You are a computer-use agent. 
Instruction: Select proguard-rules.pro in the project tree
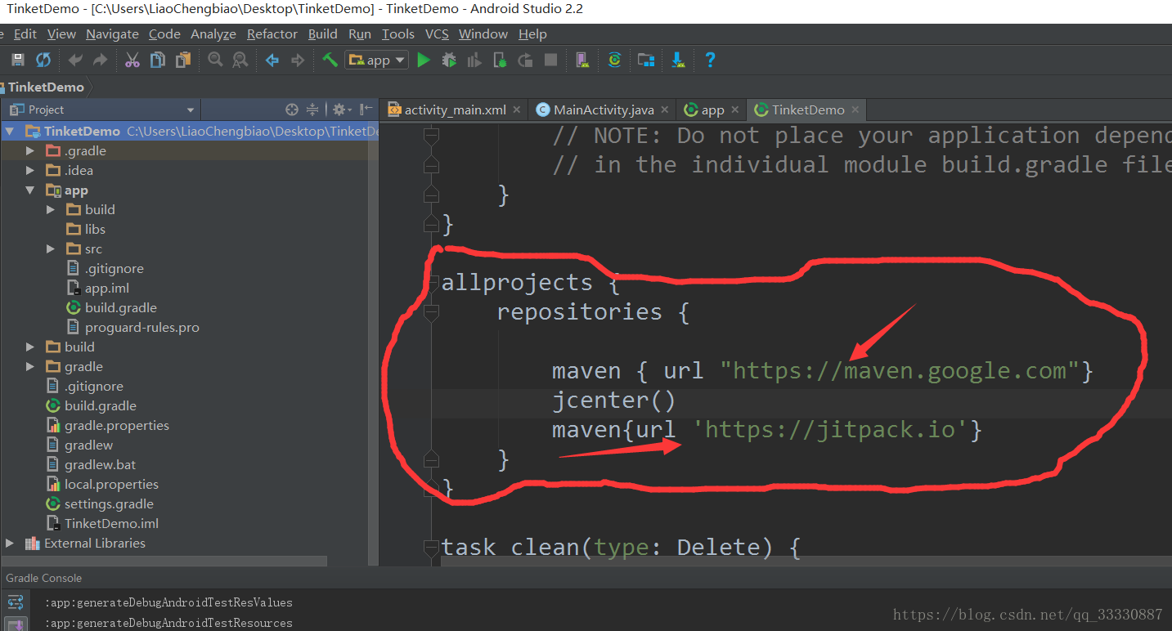tap(141, 327)
